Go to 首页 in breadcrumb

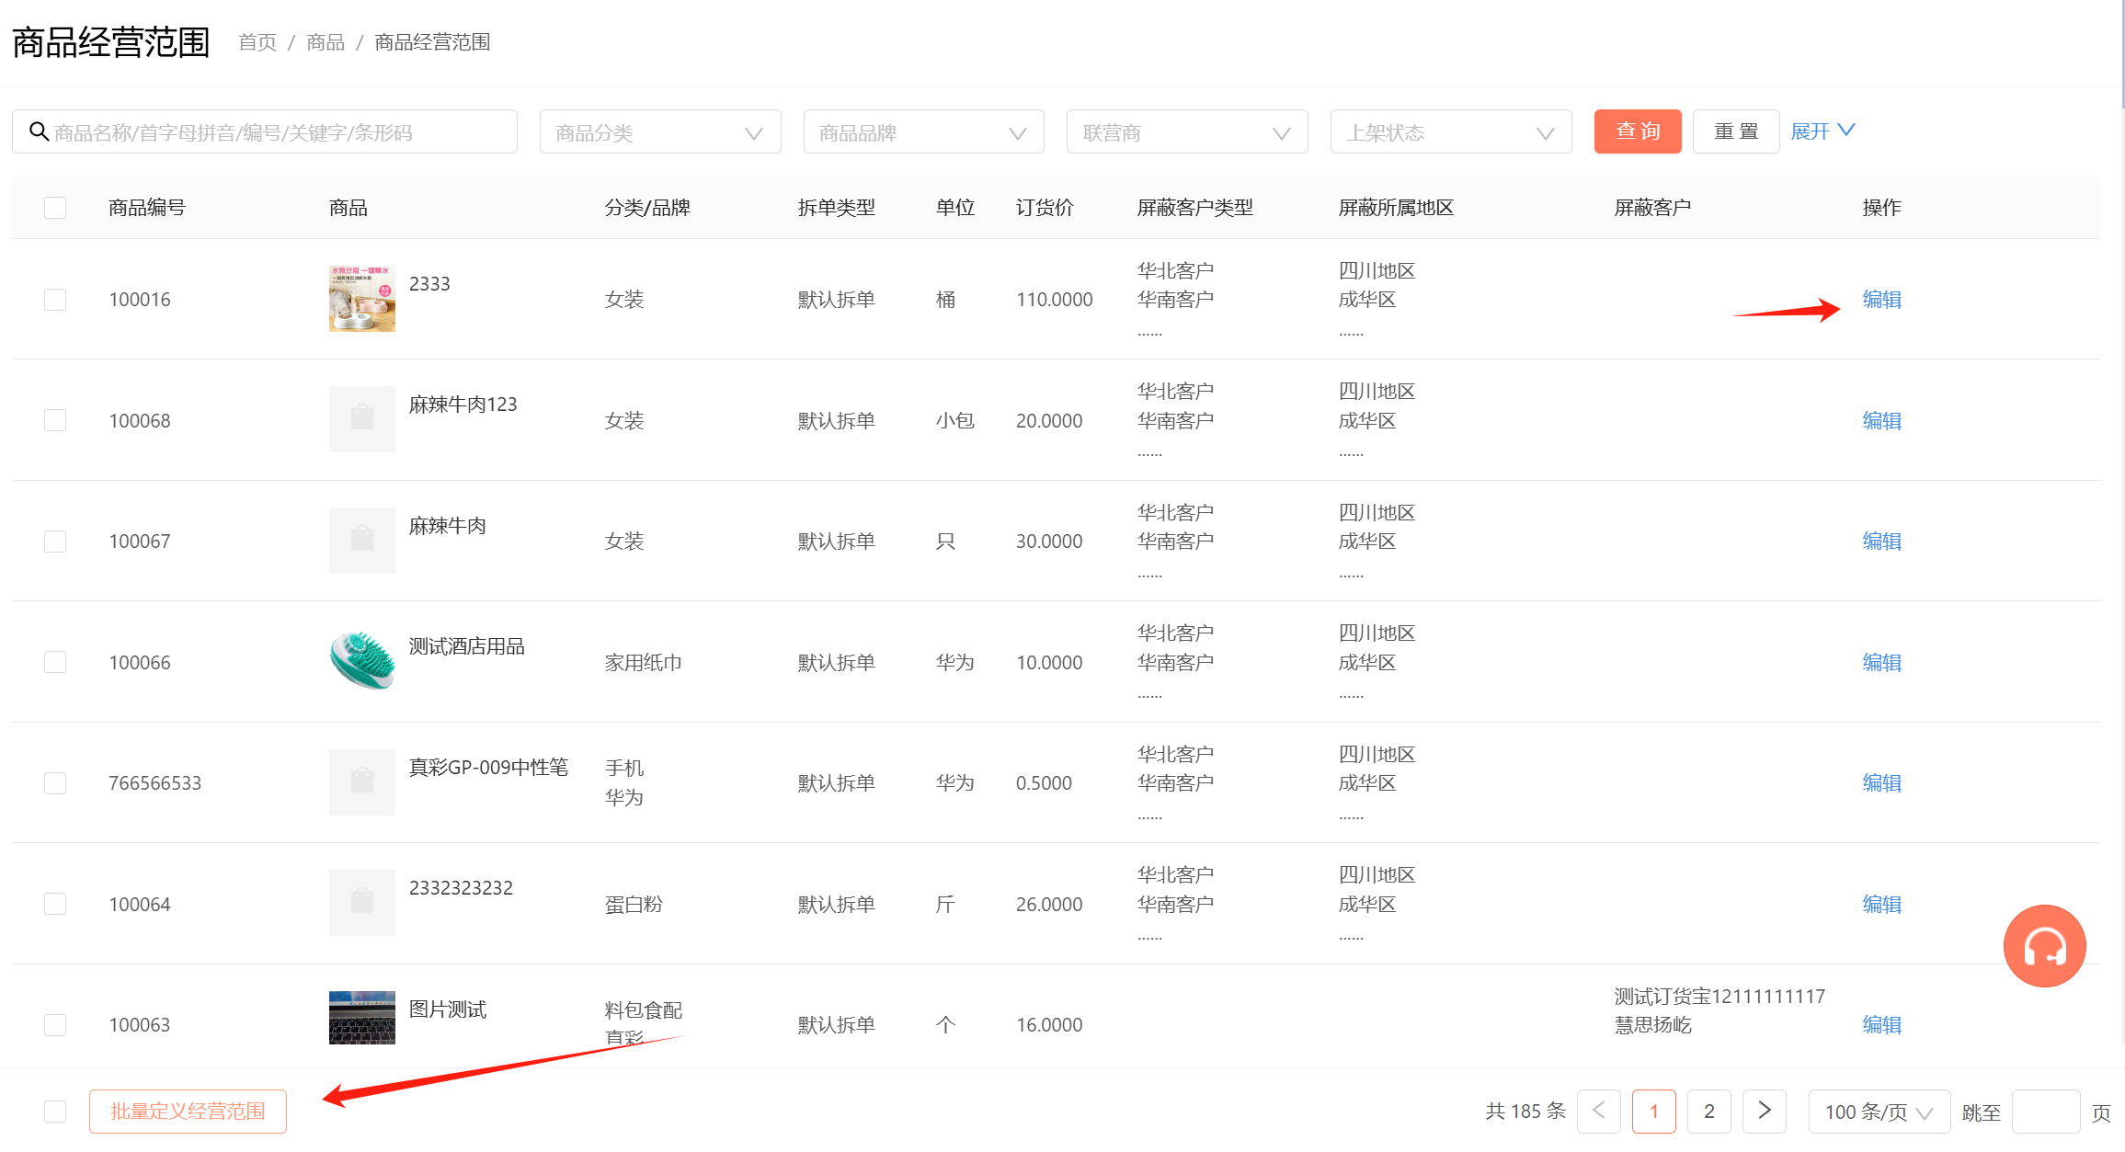pos(257,42)
